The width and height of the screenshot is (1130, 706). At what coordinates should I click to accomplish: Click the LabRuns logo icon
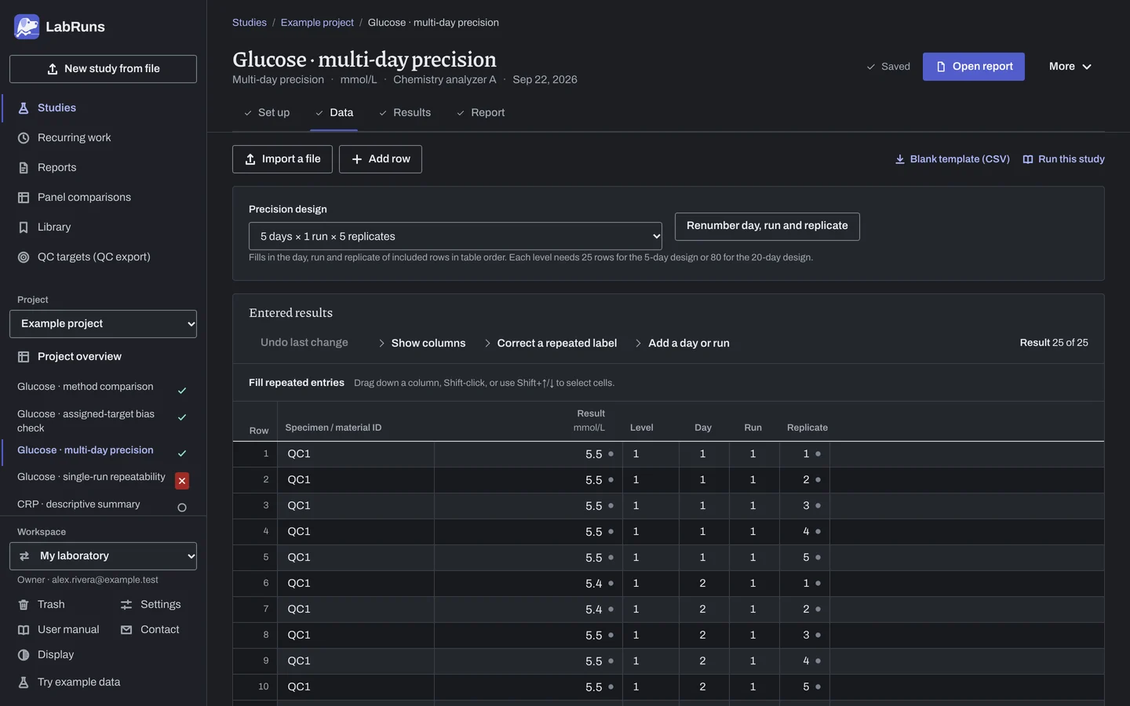click(x=27, y=27)
